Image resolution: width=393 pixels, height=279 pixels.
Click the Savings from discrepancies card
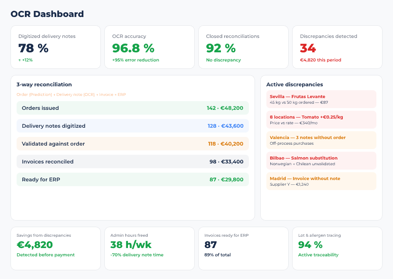(55, 248)
